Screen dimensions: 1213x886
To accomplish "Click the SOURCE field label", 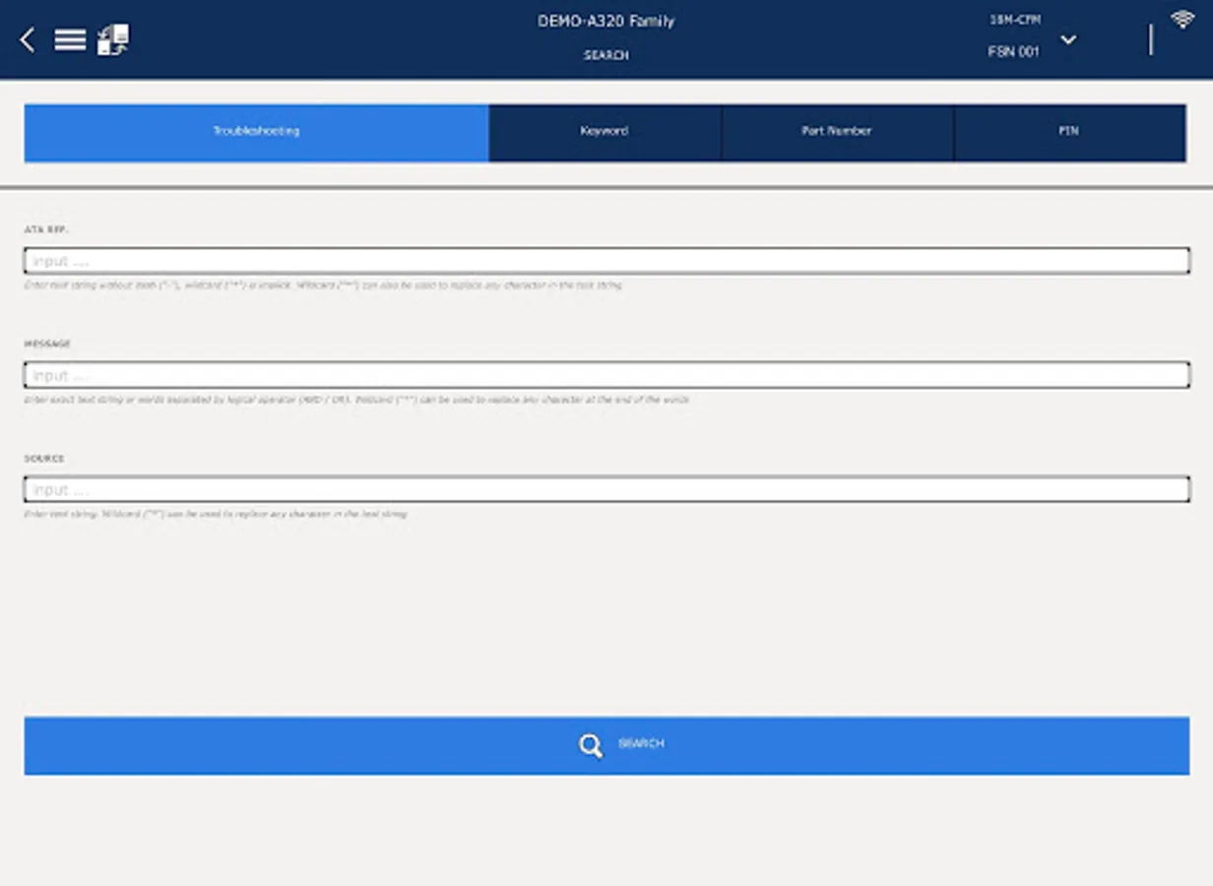I will coord(44,458).
